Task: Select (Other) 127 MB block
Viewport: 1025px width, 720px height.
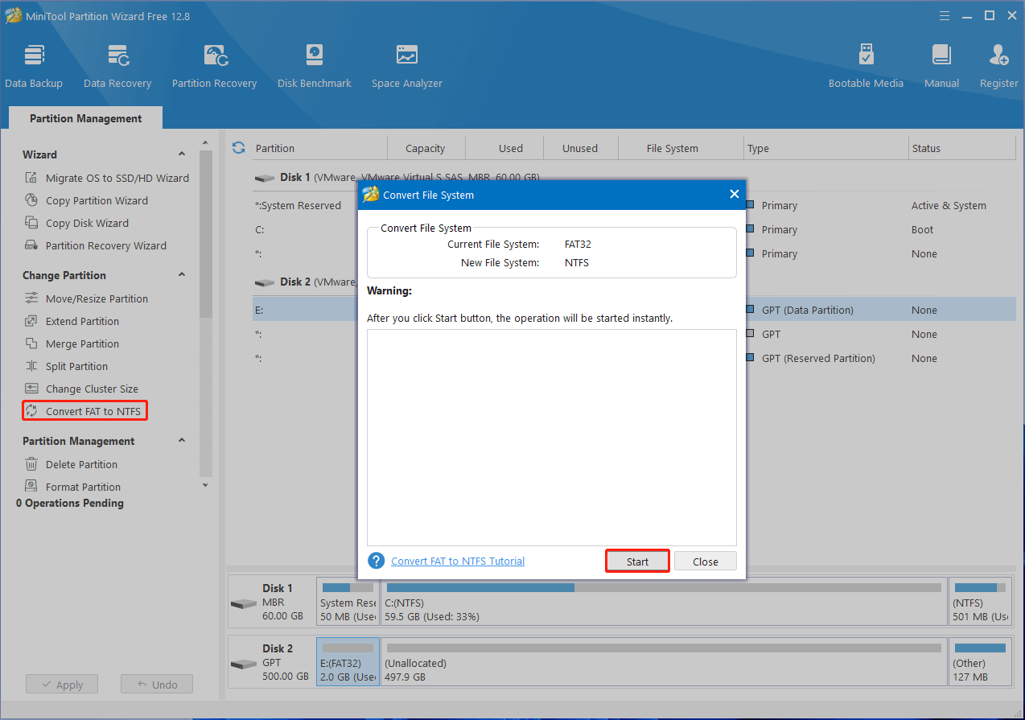Action: pyautogui.click(x=980, y=662)
